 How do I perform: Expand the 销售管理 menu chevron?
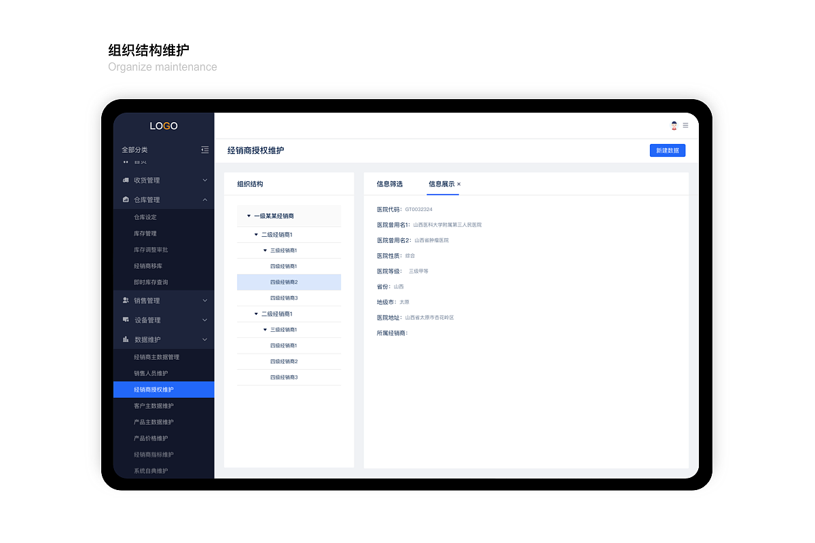pyautogui.click(x=204, y=301)
